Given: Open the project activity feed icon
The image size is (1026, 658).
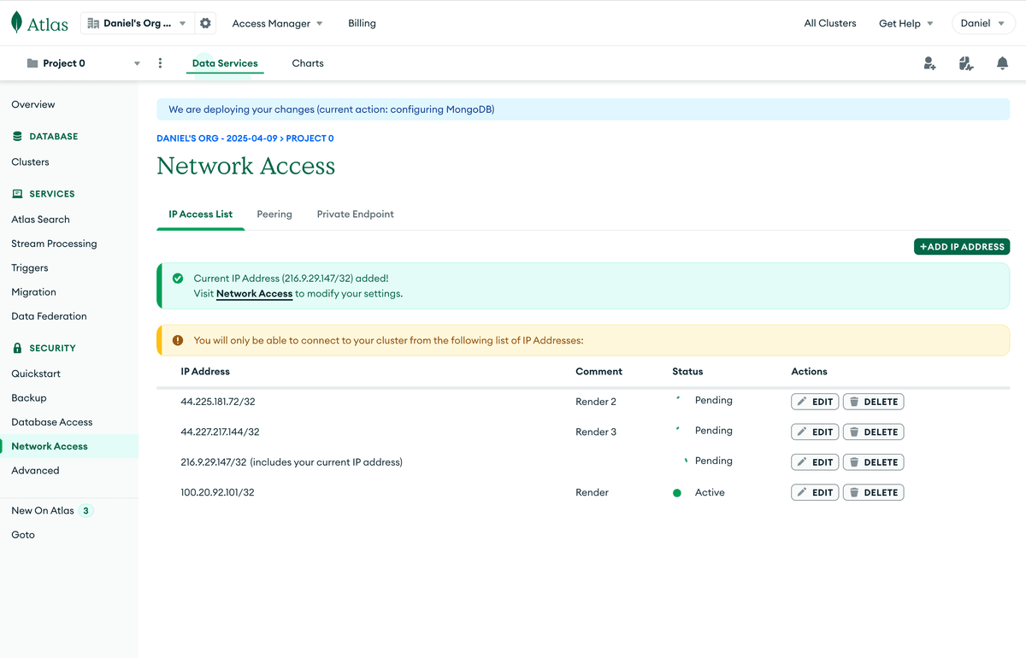Looking at the screenshot, I should click(965, 63).
